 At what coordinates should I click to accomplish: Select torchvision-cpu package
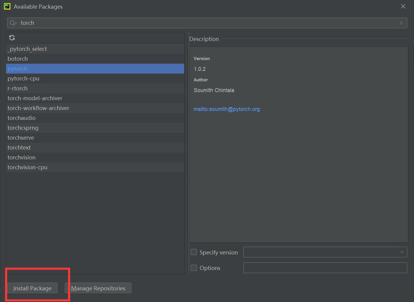[x=95, y=167]
